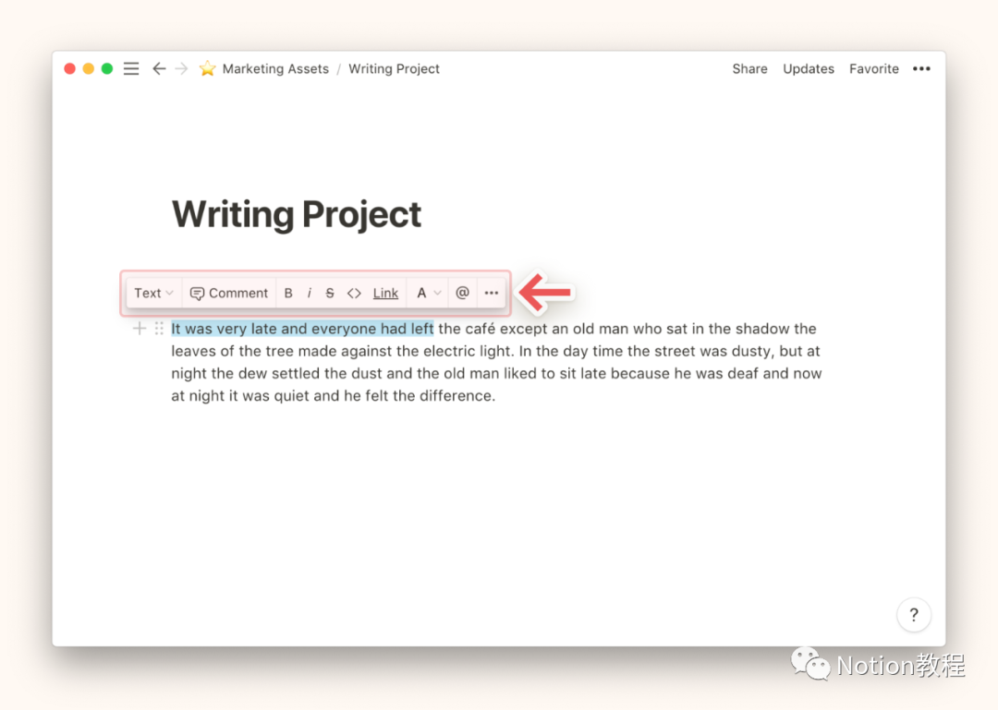998x710 pixels.
Task: Open the help question mark button
Action: 913,614
